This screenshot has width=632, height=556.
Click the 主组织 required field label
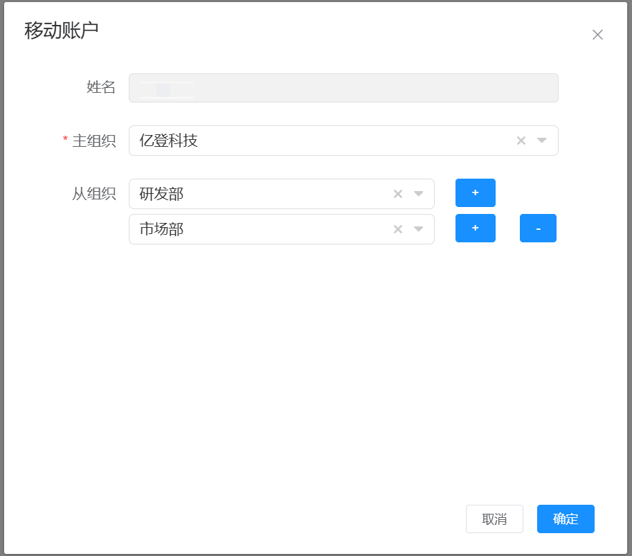(x=93, y=141)
